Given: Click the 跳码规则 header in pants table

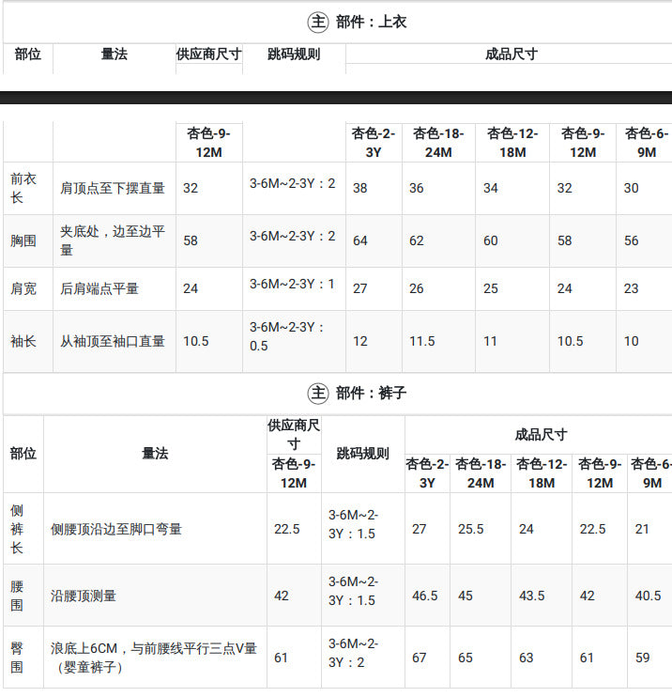Looking at the screenshot, I should pos(362,454).
